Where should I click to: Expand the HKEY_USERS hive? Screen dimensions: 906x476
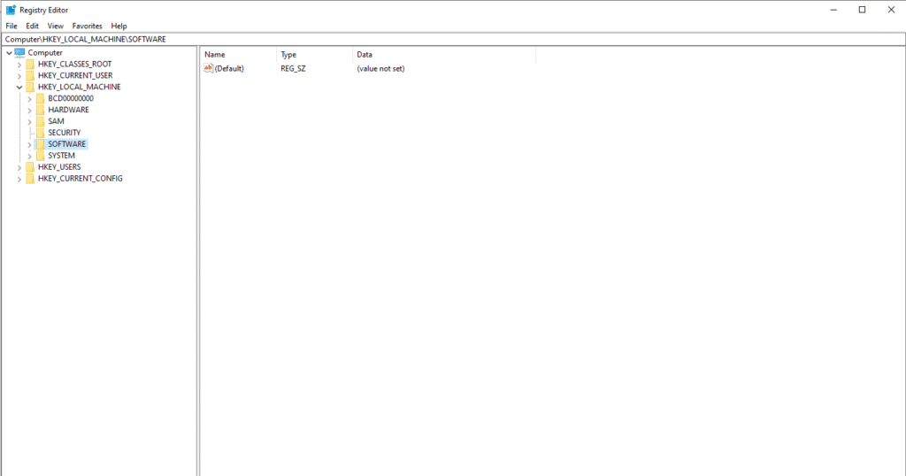19,167
